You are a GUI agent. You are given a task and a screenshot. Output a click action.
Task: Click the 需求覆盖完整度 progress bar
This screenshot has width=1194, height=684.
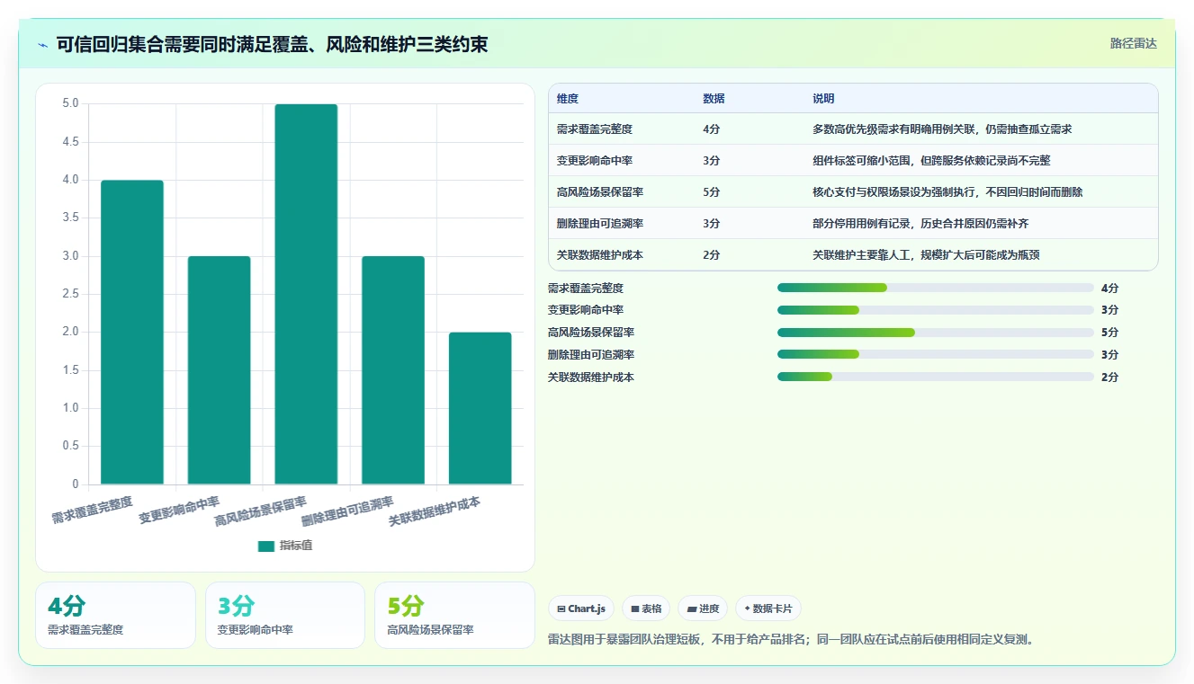pyautogui.click(x=936, y=288)
